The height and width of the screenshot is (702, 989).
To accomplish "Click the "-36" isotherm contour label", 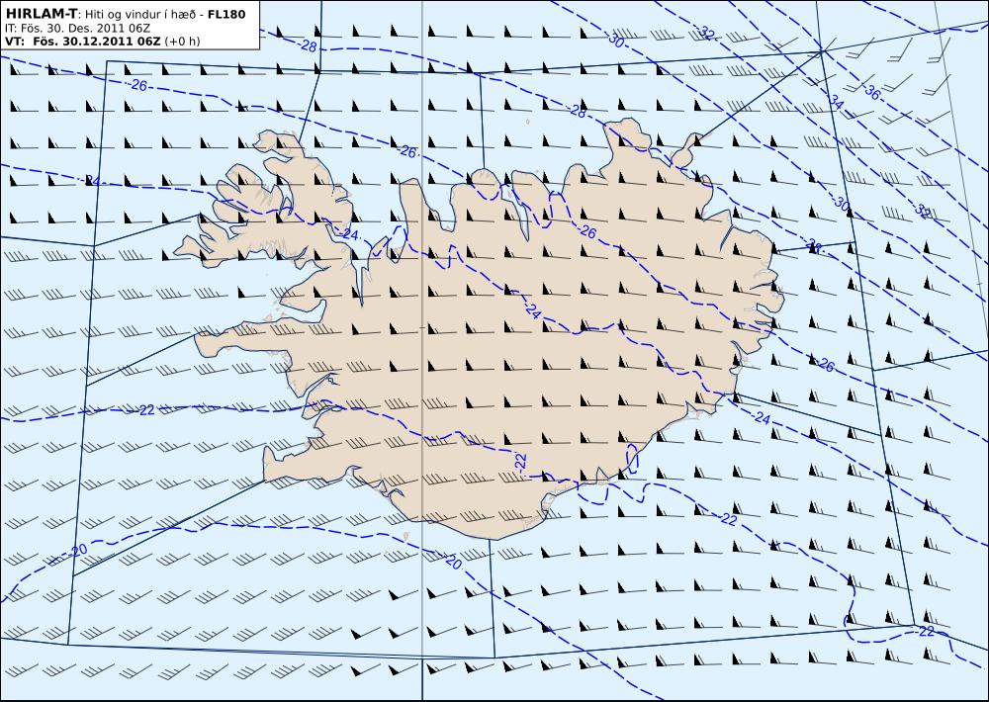I will [871, 91].
